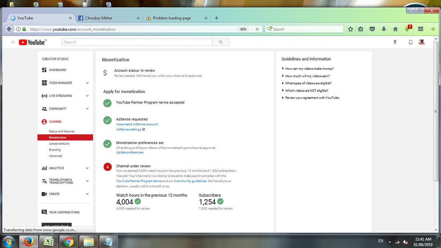Screen dimensions: 441x248
Task: Open Community guidelines link
Action: 190,181
